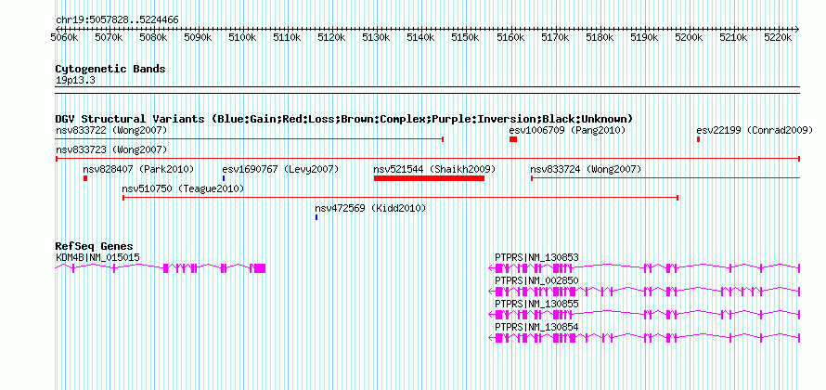Select the PTPRS|NM_002850 transcript label
Screen dimensions: 826x390
[536, 281]
